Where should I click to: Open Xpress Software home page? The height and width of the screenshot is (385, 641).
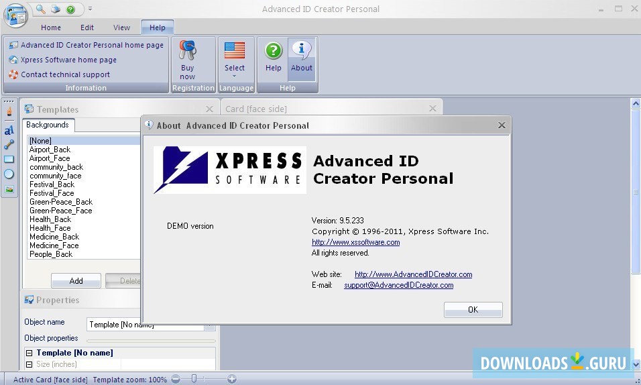(63, 60)
